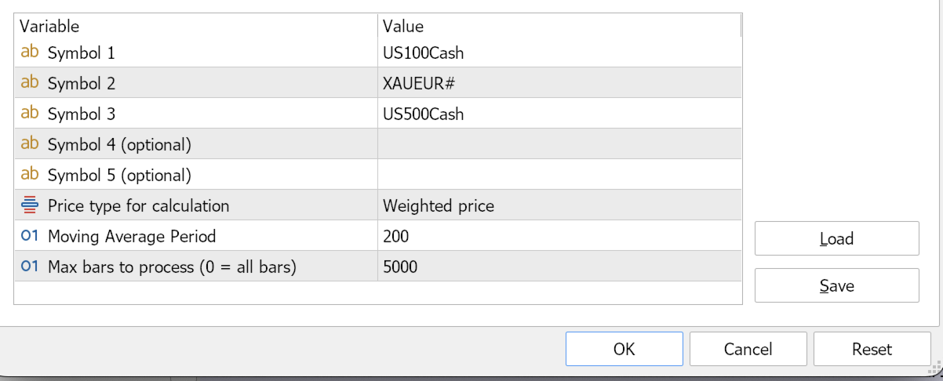The image size is (943, 381).
Task: Select the XAUEUR# value field
Action: point(559,84)
